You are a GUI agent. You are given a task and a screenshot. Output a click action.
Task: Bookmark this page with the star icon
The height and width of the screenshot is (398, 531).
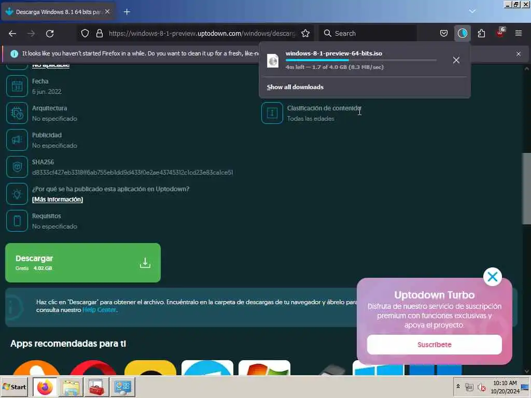(305, 33)
